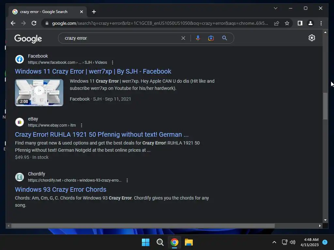The height and width of the screenshot is (250, 334).
Task: Bookmark this tab with the star icon
Action: pyautogui.click(x=287, y=23)
